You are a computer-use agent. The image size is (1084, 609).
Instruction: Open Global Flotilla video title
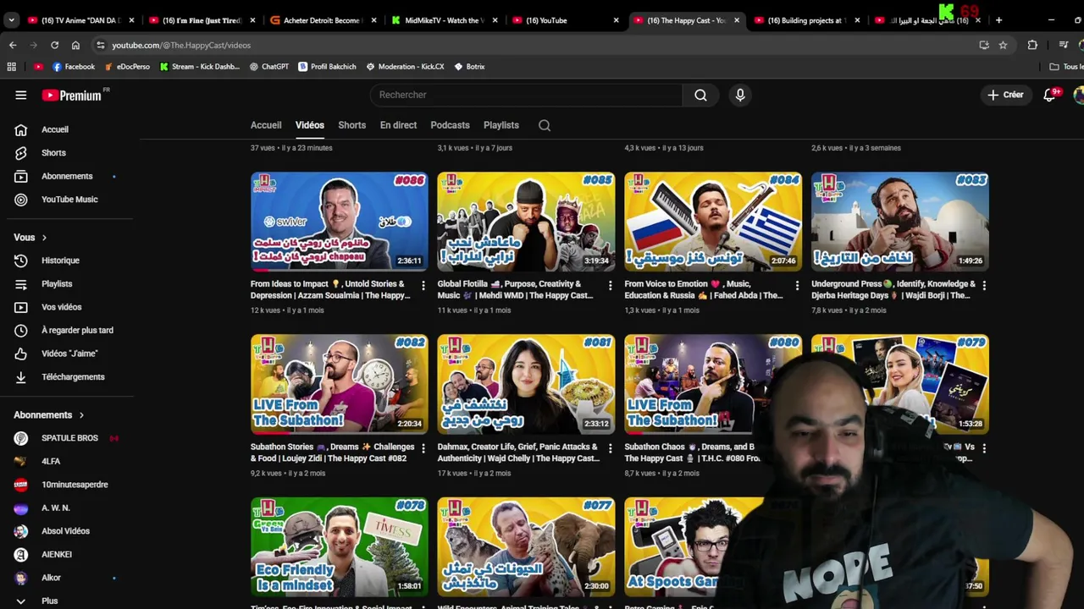coord(516,289)
